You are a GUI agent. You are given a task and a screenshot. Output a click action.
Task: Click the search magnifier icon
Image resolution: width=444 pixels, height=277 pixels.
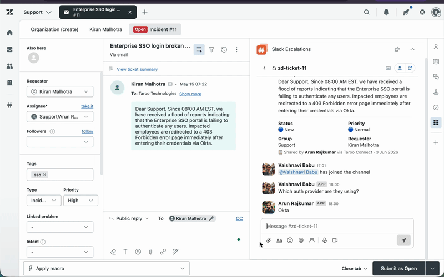click(x=366, y=12)
